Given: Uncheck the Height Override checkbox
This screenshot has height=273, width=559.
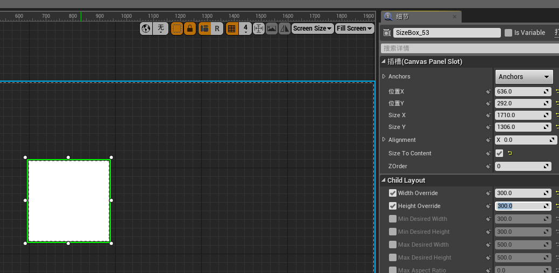Looking at the screenshot, I should [x=393, y=206].
